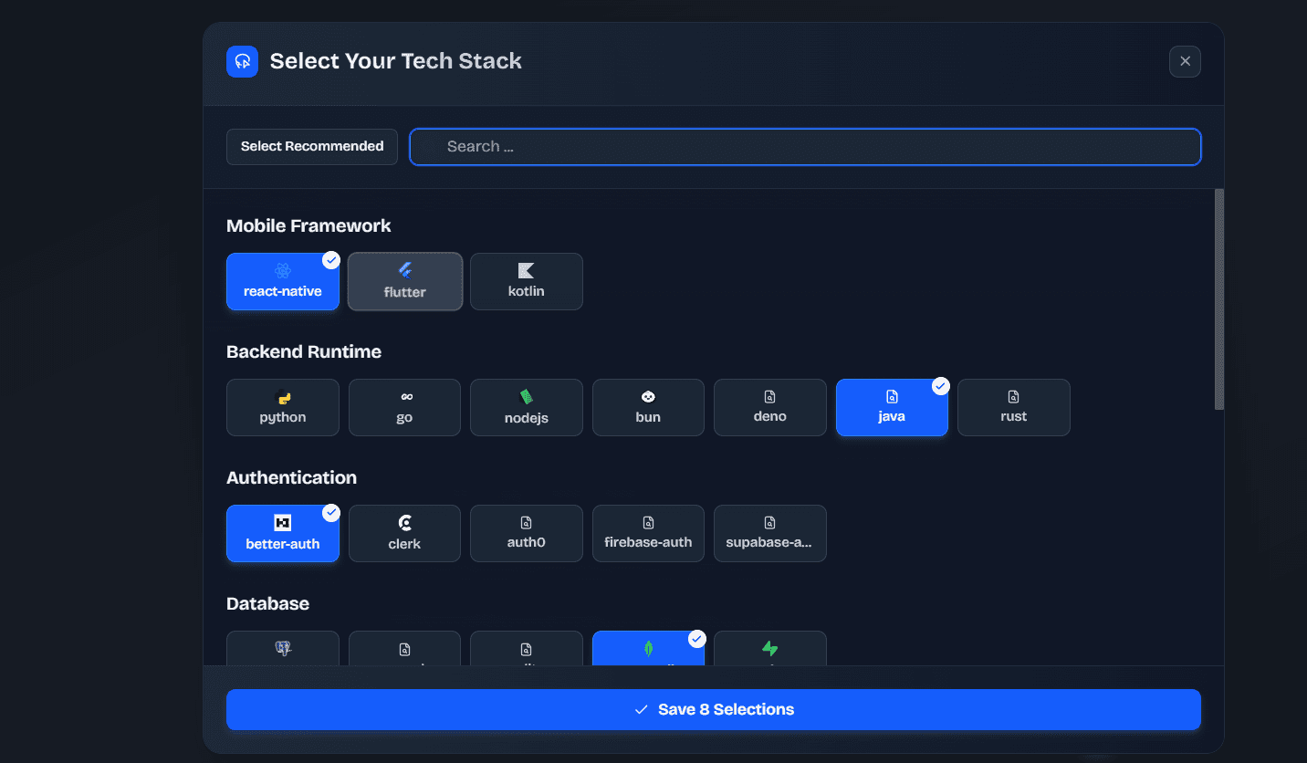Click the Select Recommended button
The width and height of the screenshot is (1307, 763).
(311, 146)
